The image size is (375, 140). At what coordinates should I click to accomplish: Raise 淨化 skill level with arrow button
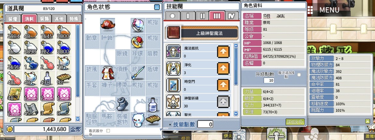[223, 69]
